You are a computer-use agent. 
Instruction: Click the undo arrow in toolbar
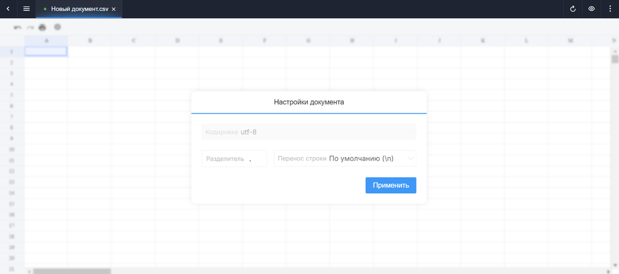(18, 27)
